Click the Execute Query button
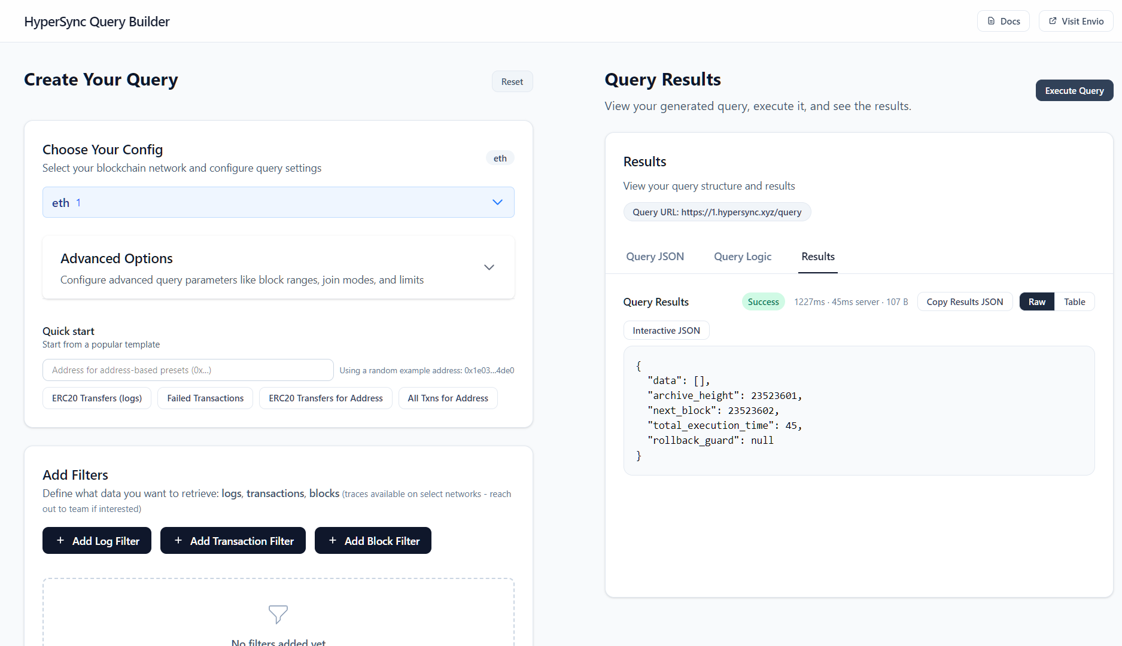 pos(1074,90)
